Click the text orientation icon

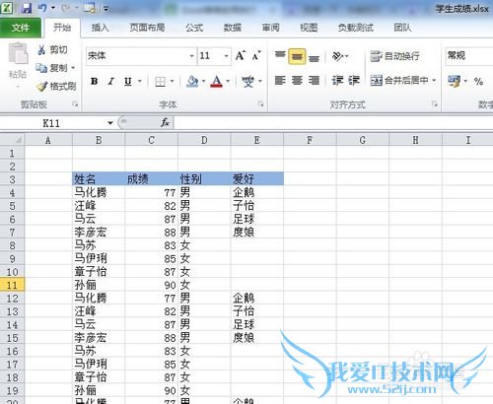point(337,56)
